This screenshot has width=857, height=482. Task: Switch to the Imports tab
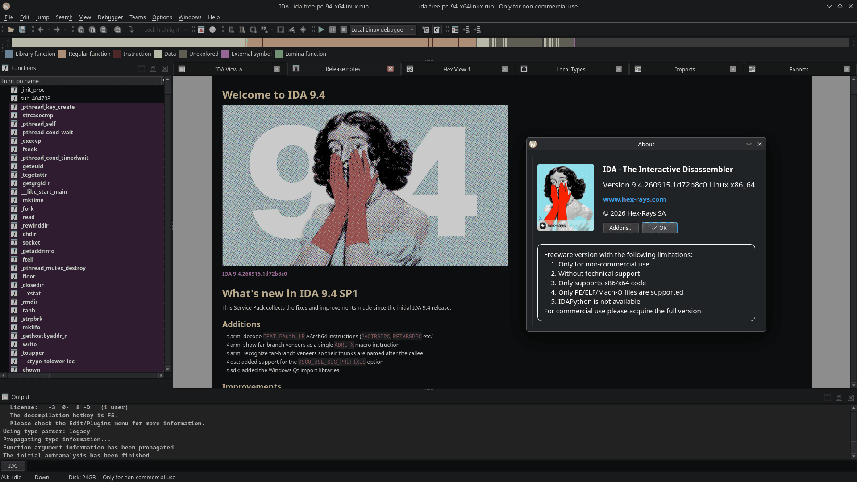pyautogui.click(x=685, y=69)
